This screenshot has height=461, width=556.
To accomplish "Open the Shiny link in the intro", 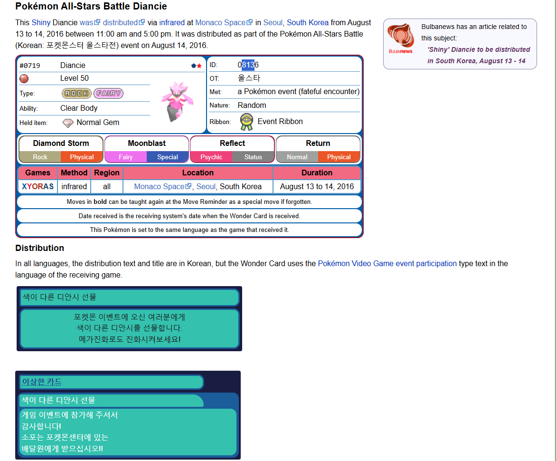I will [41, 22].
